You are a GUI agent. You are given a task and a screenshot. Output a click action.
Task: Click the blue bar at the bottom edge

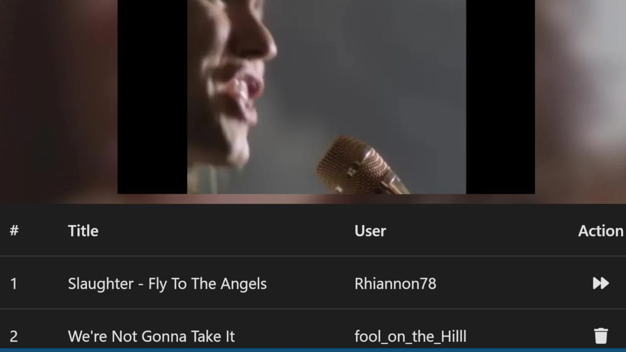pos(313,350)
